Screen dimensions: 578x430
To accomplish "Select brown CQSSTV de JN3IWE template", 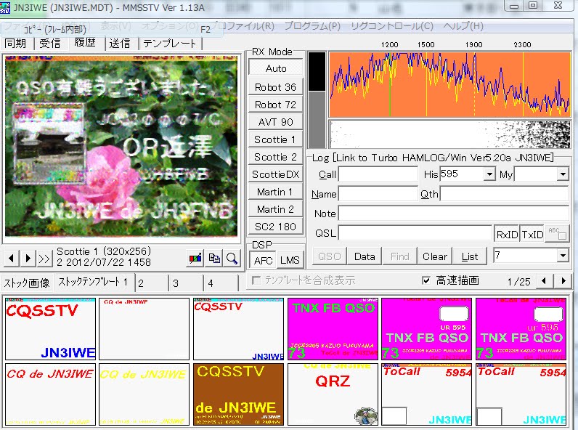I will [x=238, y=394].
